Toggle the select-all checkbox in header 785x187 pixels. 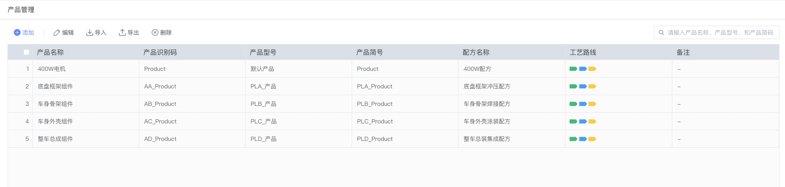pos(27,52)
